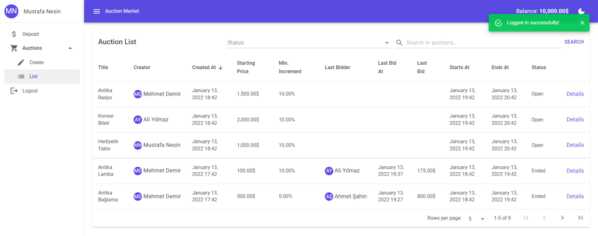Toggle dark mode moon icon
This screenshot has height=236, width=598.
tap(581, 11)
